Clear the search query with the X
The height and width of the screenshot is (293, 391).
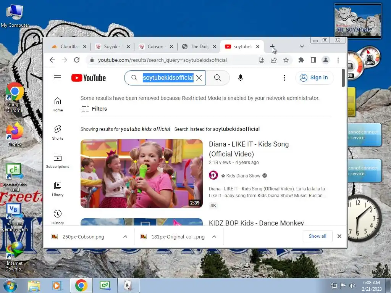pos(199,78)
